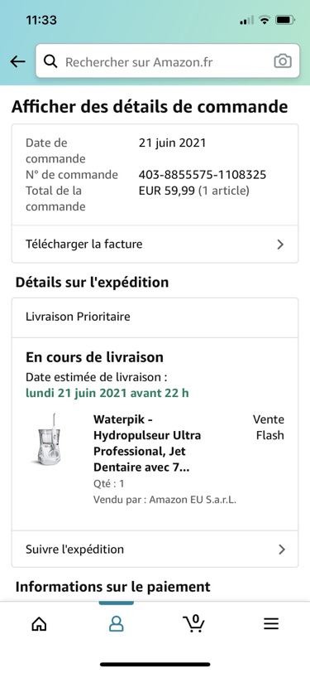
Task: Go to the Home tab icon
Action: pos(39,623)
